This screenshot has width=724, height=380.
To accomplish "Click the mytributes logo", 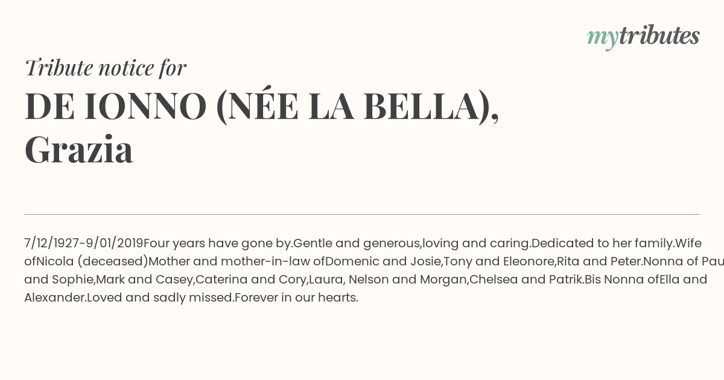I will (x=643, y=37).
